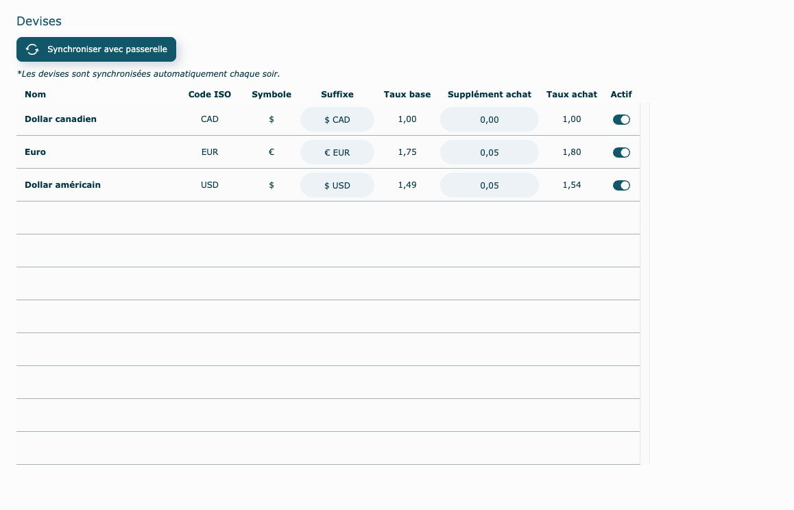Click the Taux achat column header

coord(571,95)
